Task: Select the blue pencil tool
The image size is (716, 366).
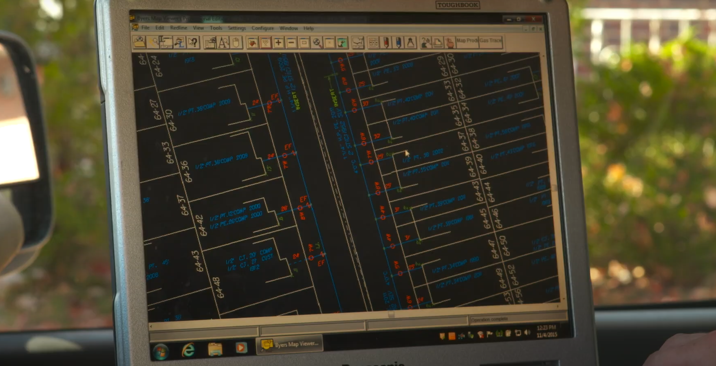Action: pos(398,42)
